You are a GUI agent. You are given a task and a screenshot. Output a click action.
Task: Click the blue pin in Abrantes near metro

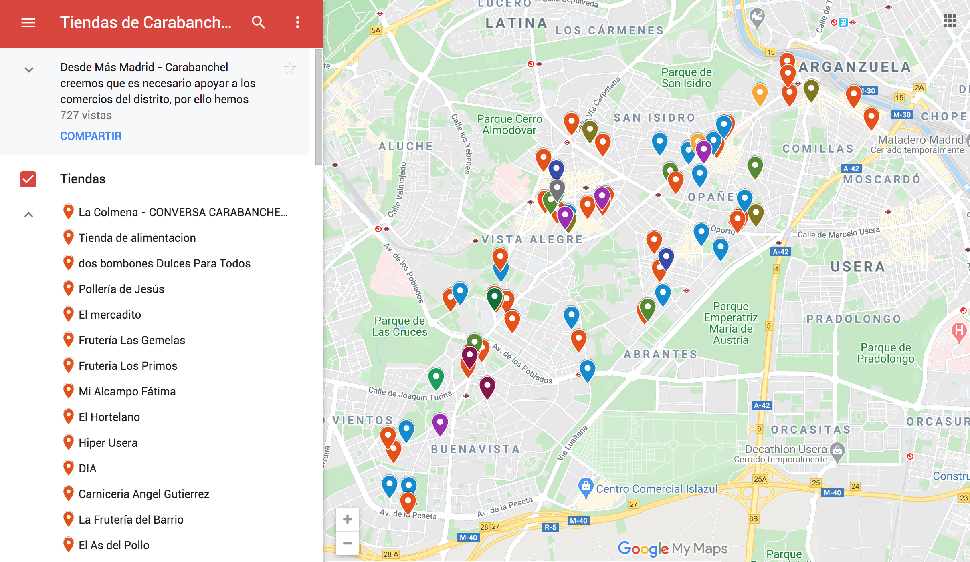click(x=587, y=371)
